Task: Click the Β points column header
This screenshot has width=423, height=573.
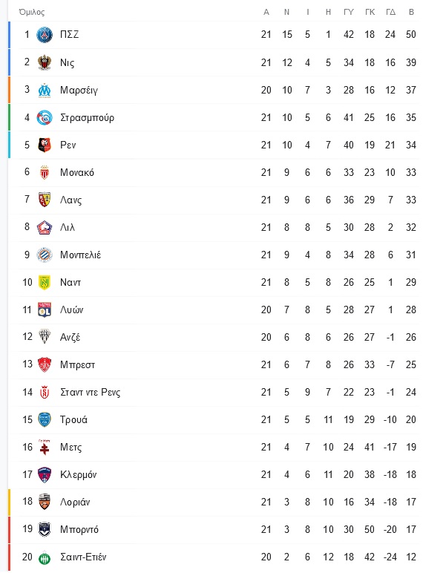Action: [411, 12]
